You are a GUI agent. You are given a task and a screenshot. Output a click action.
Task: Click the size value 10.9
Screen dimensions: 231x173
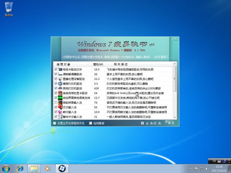point(97,112)
